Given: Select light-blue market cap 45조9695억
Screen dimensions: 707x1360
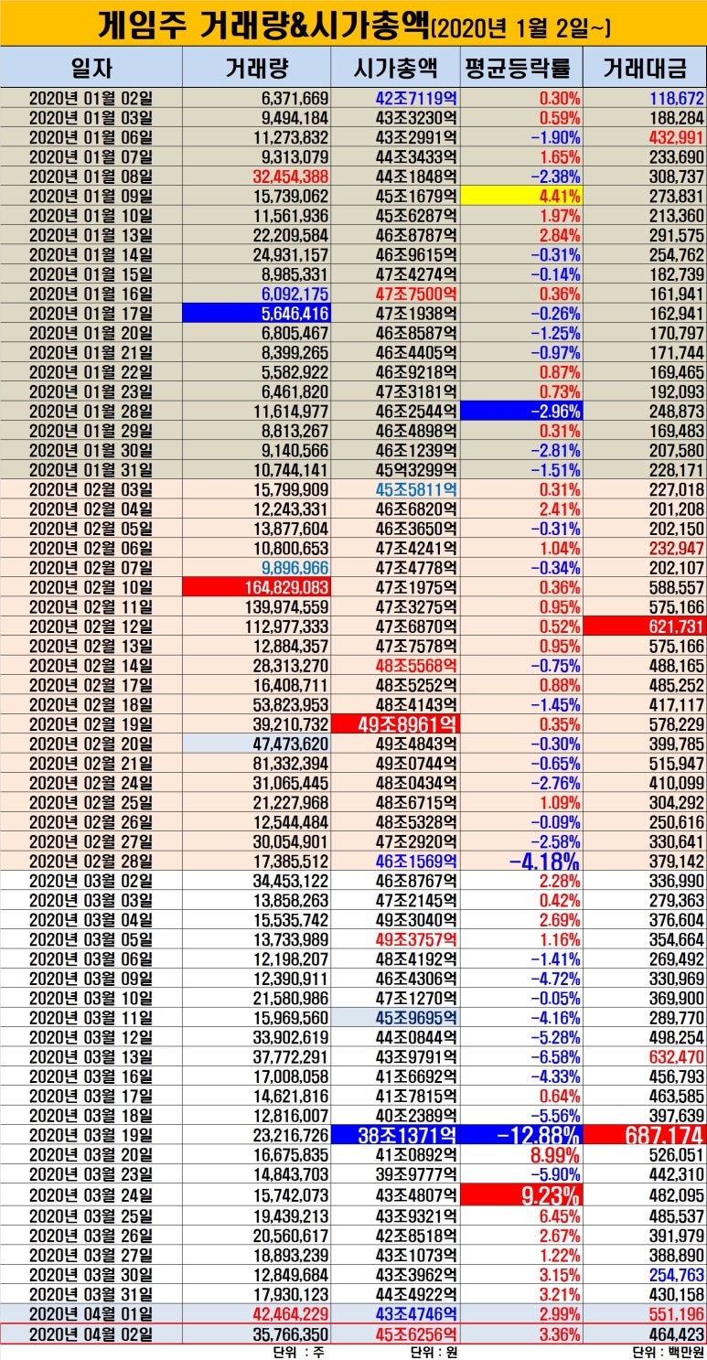Looking at the screenshot, I should pyautogui.click(x=396, y=1018).
